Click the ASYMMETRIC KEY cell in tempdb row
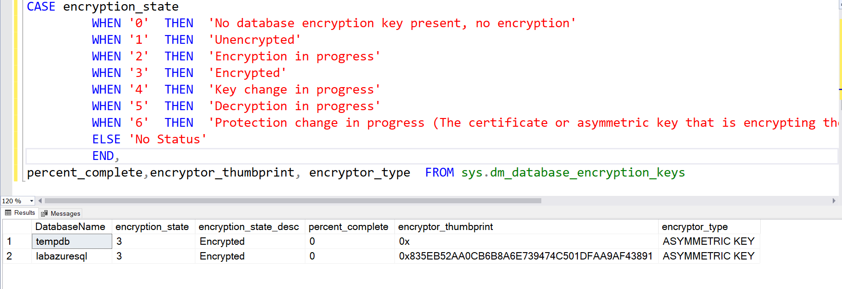Viewport: 842px width, 289px height. tap(708, 242)
